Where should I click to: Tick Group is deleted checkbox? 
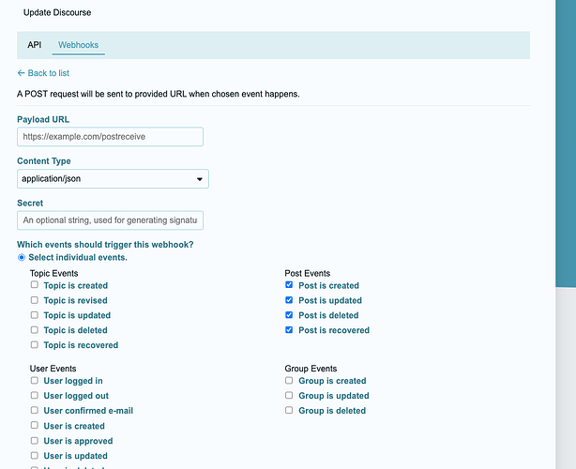289,410
